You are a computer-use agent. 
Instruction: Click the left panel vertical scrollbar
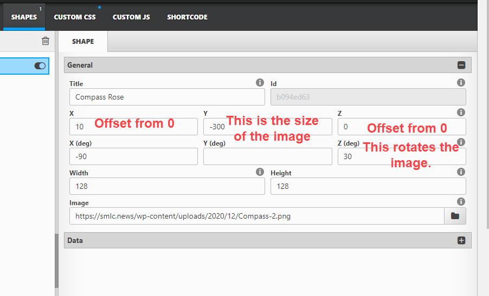[56, 261]
